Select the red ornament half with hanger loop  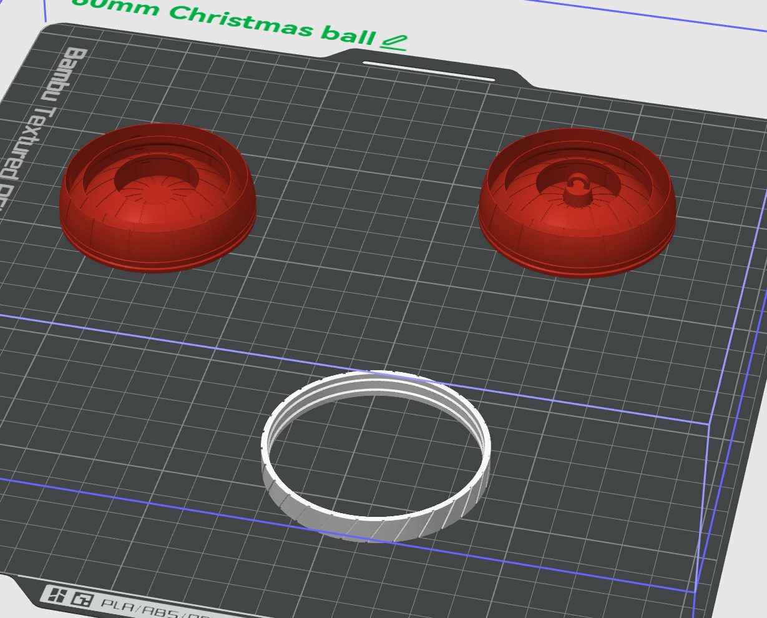click(x=577, y=203)
